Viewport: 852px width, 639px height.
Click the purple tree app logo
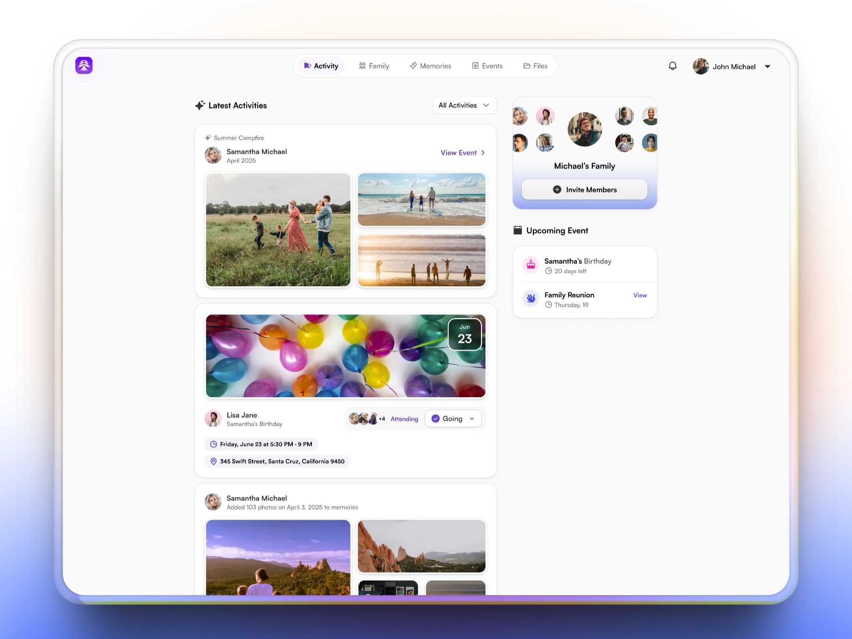click(x=84, y=65)
